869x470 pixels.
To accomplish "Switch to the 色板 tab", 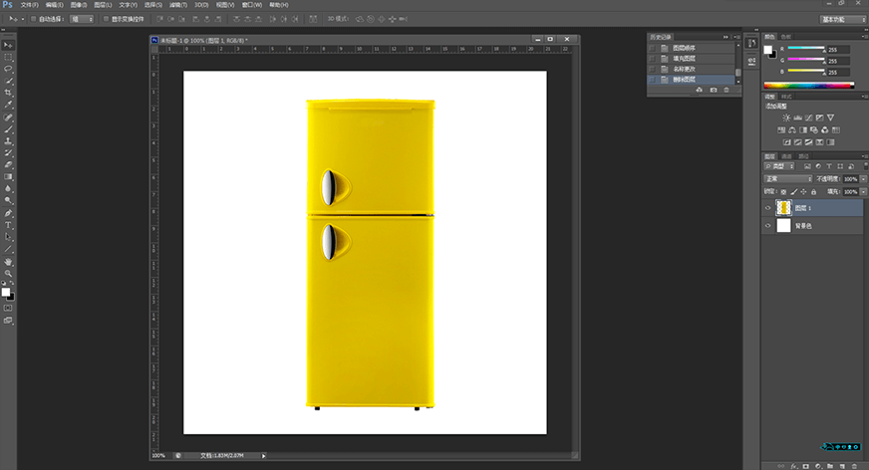I will (x=786, y=37).
